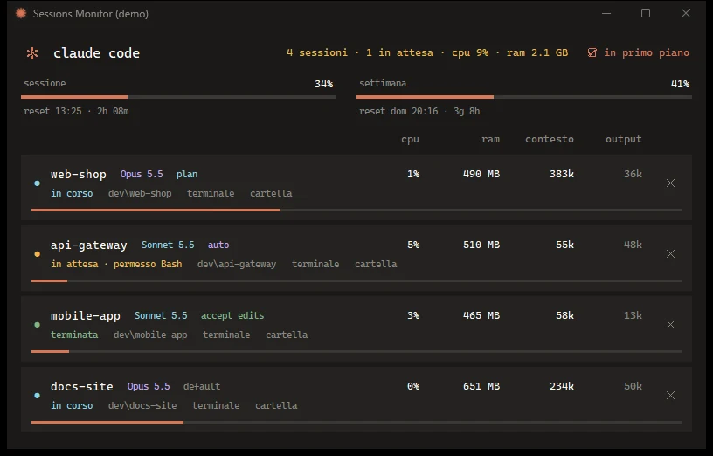
Task: Click the blue status dot of web-shop
Action: point(38,183)
